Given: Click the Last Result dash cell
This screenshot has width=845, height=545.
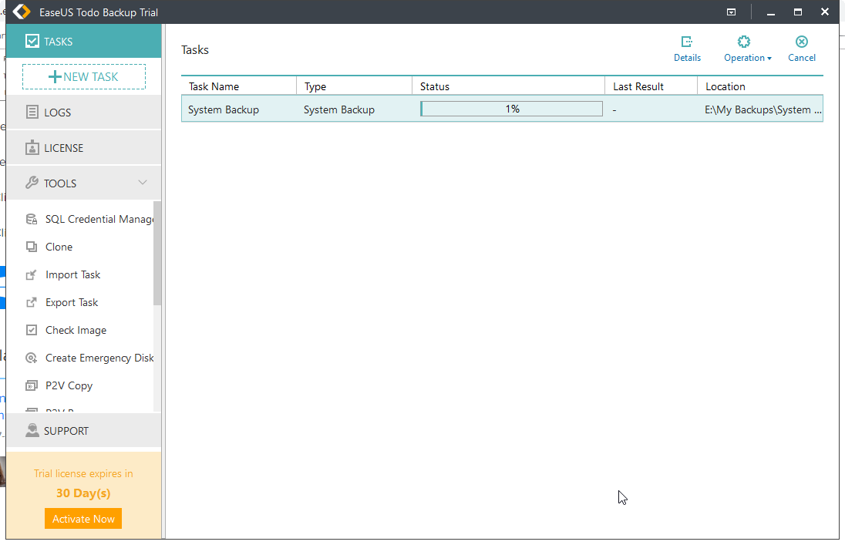Looking at the screenshot, I should 614,110.
